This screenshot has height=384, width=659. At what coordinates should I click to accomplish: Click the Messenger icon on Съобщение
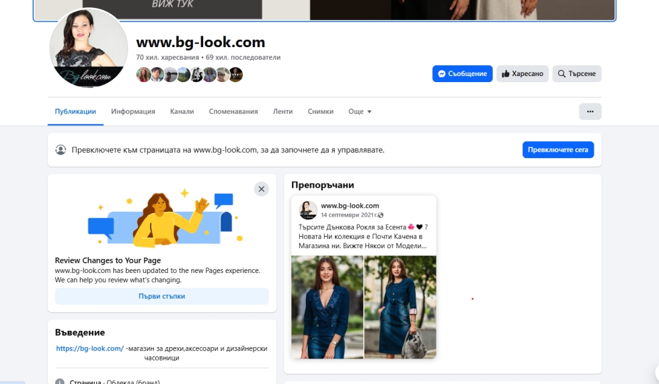[x=442, y=73]
